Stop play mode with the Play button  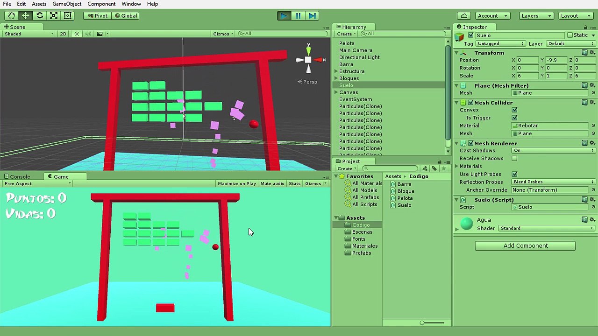[284, 15]
